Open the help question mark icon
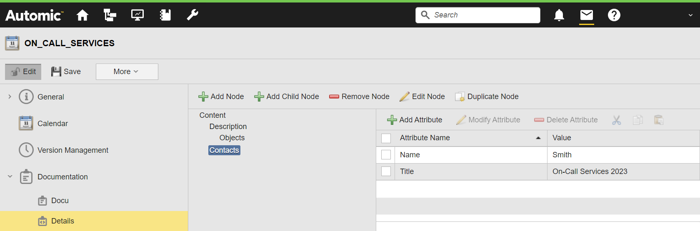 point(614,15)
